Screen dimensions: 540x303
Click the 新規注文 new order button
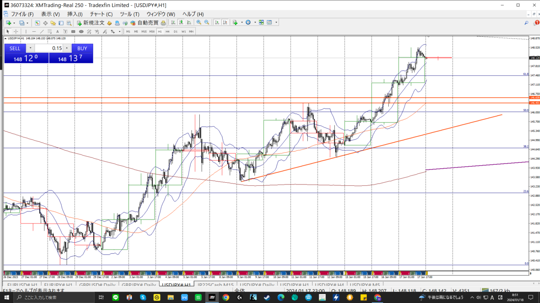91,22
